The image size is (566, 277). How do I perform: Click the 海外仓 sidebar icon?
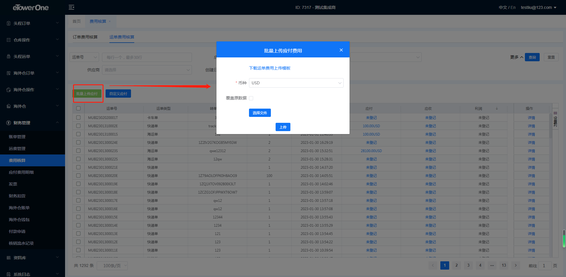[x=9, y=106]
